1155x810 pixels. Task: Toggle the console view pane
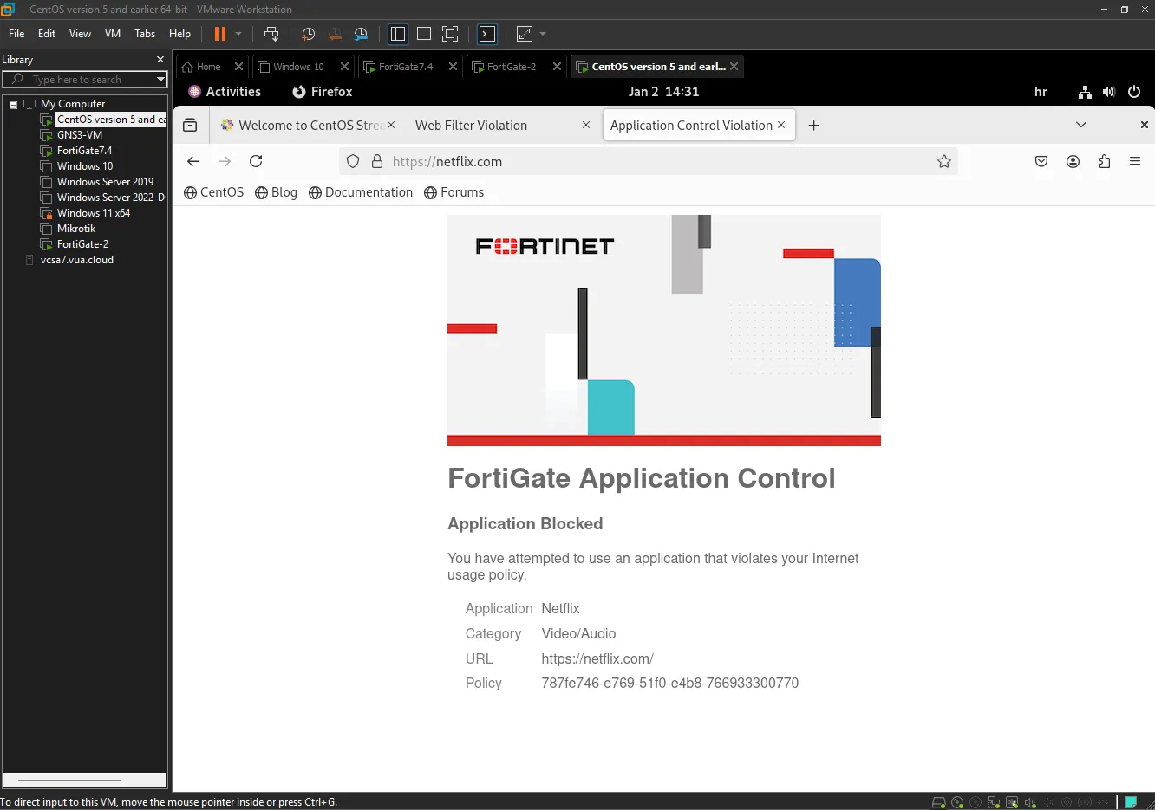(487, 34)
